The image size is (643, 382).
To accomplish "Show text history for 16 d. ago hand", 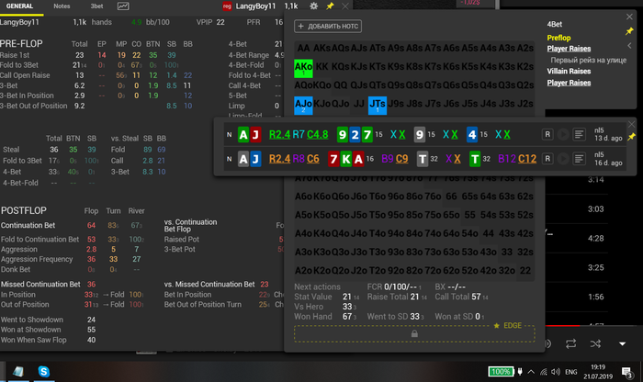I will pos(579,159).
